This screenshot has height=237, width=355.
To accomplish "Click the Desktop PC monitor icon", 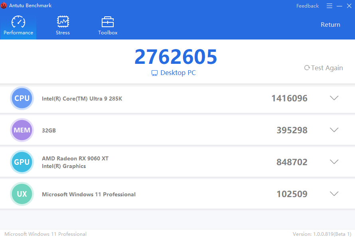I will pyautogui.click(x=154, y=73).
